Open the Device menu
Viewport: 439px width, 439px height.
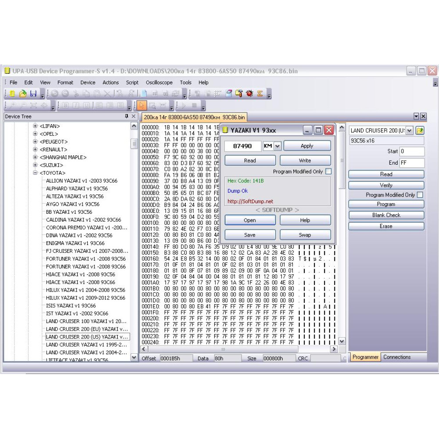click(x=88, y=83)
